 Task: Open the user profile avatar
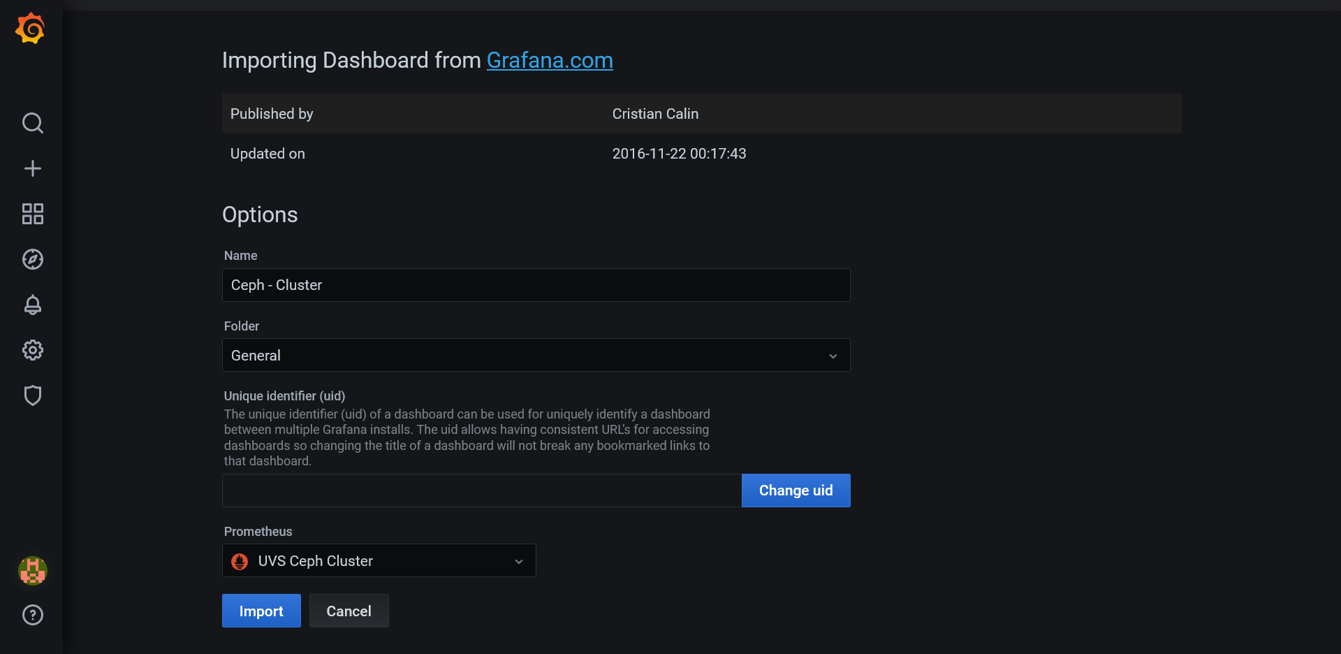(33, 571)
